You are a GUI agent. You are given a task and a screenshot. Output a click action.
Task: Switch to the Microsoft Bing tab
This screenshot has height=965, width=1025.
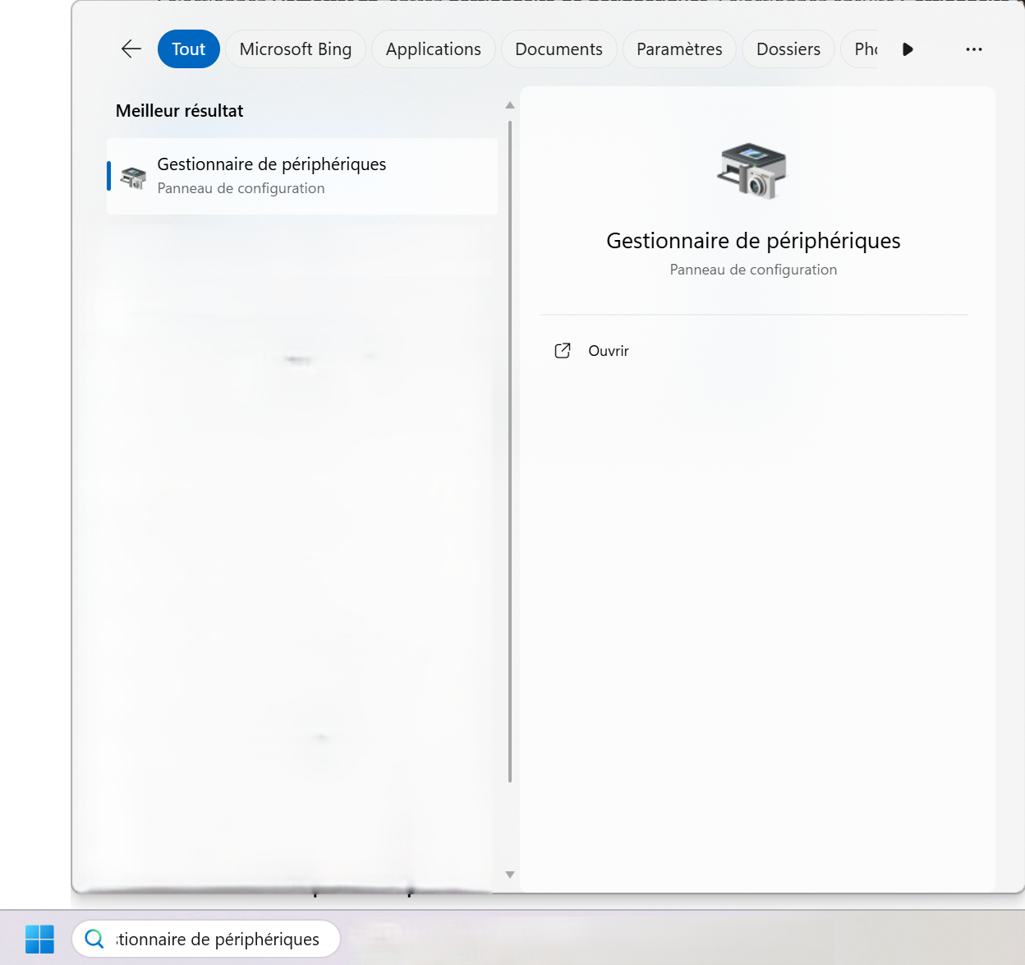296,49
